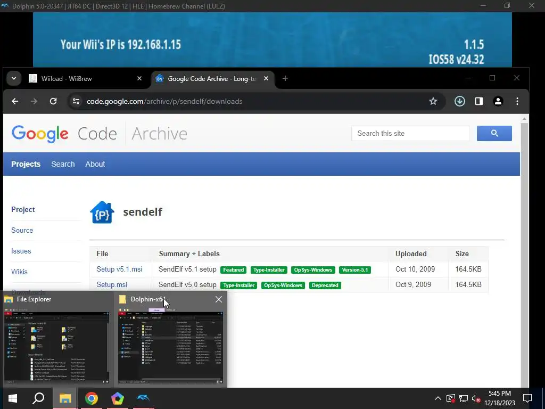The width and height of the screenshot is (545, 409).
Task: Click the browser forward arrow
Action: pos(34,101)
